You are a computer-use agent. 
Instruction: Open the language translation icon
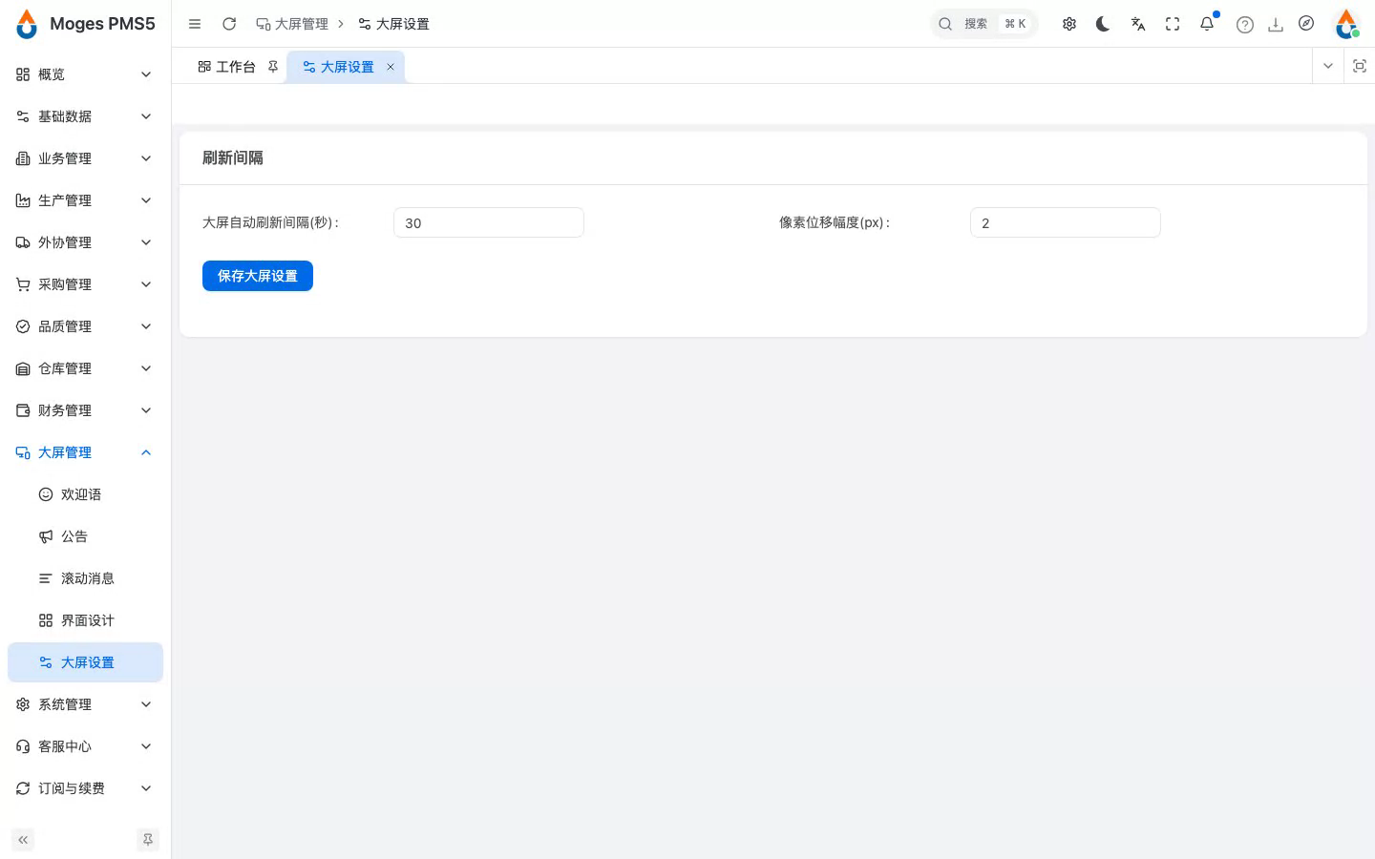[x=1138, y=24]
